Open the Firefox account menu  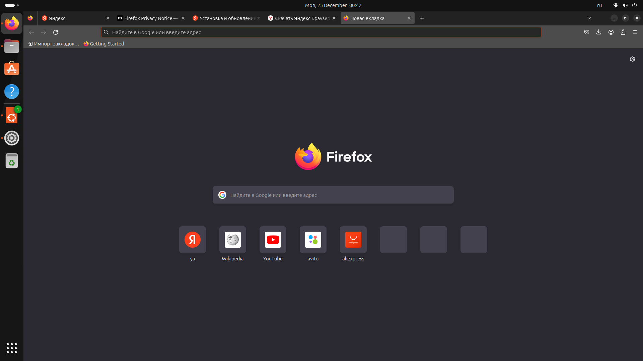point(611,32)
